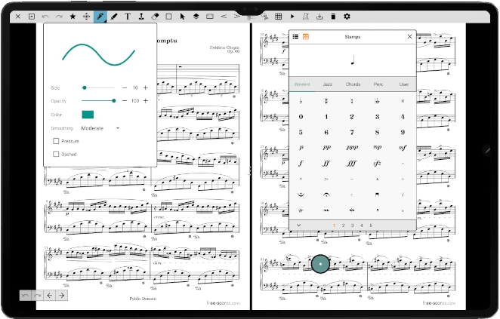
Task: Choose the Eraser tool
Action: pos(155,16)
